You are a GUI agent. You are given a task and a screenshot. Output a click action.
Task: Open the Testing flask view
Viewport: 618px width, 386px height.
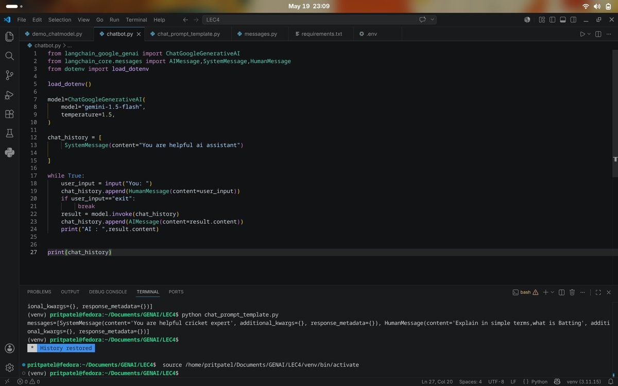[9, 133]
